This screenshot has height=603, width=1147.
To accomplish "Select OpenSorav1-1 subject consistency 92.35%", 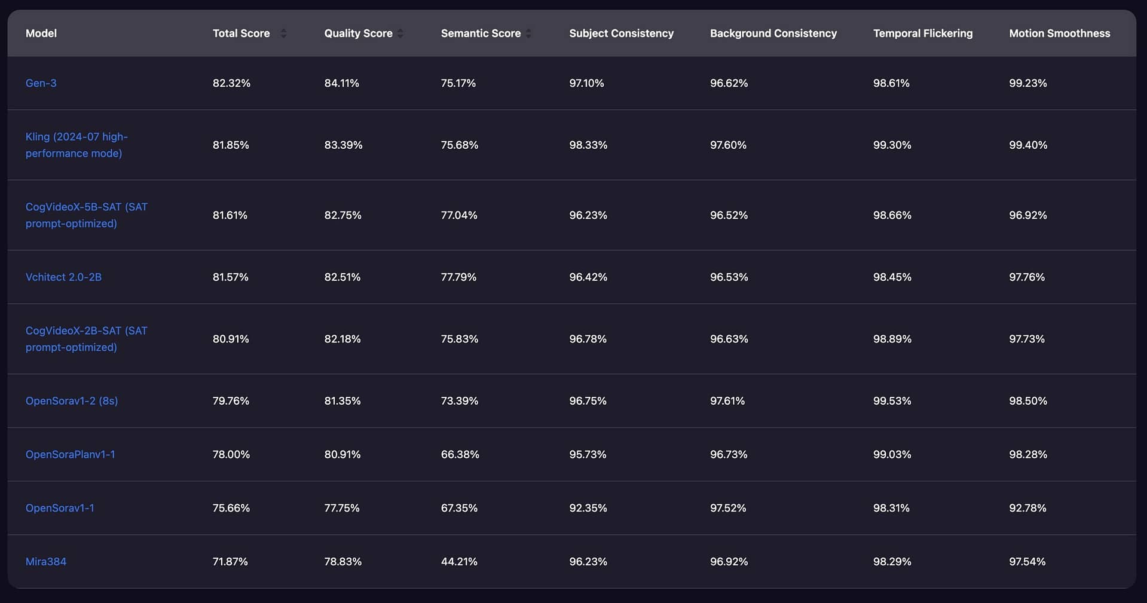I will (588, 508).
